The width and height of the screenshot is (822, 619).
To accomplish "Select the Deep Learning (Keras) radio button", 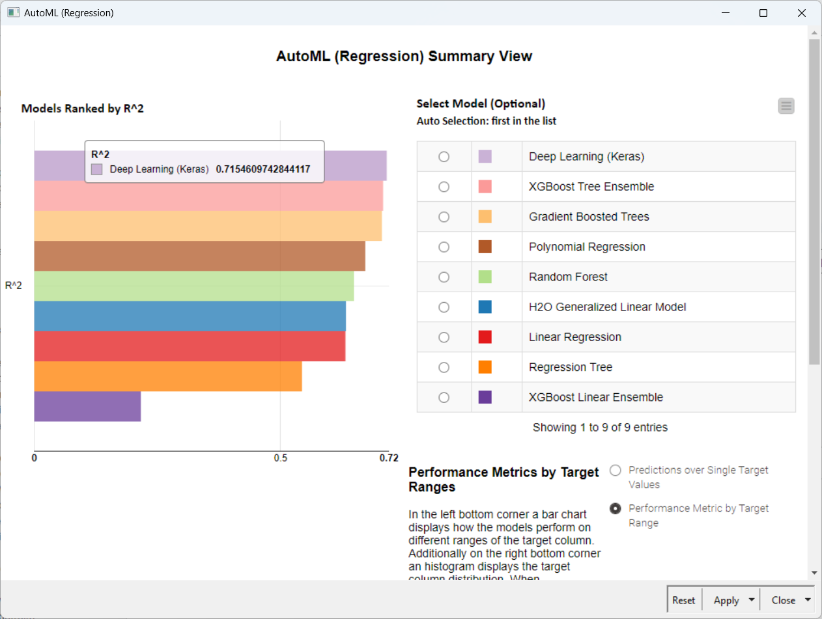I will (x=444, y=157).
